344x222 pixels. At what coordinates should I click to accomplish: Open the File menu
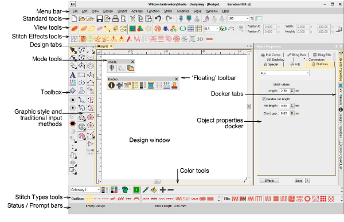coord(75,11)
